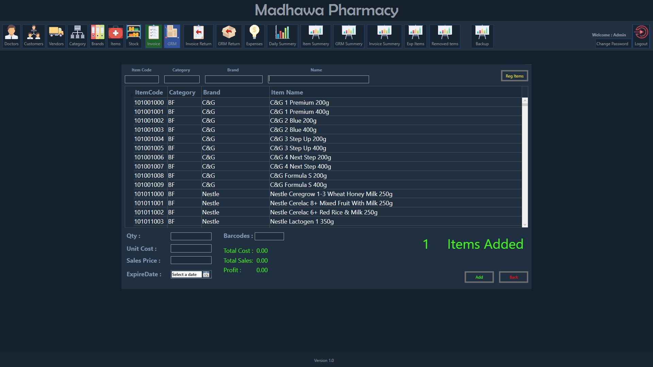This screenshot has width=653, height=367.
Task: Open the Vendors truck icon
Action: [x=56, y=36]
